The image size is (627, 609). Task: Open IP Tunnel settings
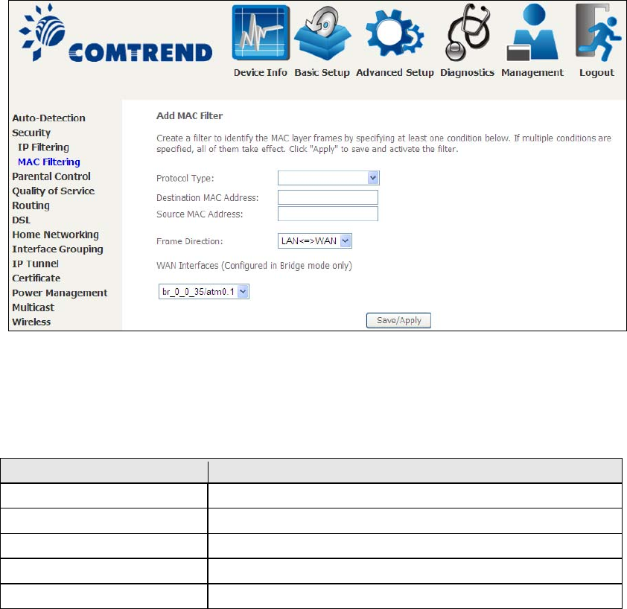tap(35, 264)
